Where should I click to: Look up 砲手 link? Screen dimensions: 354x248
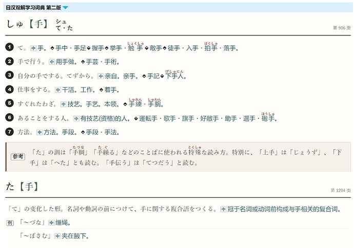[x=268, y=118]
